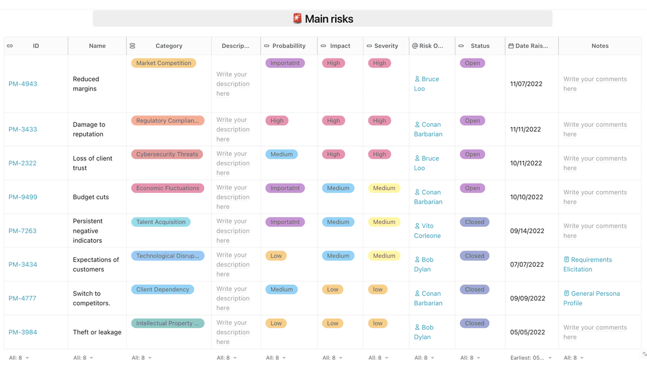Click the description field for Budget cuts
This screenshot has height=377, width=647.
tap(233, 197)
